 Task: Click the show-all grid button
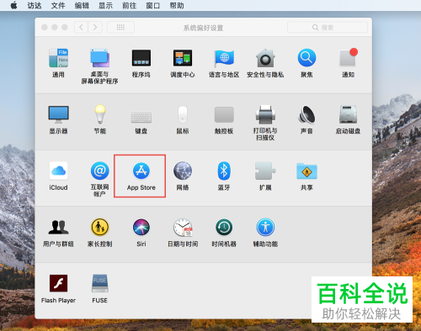[x=120, y=27]
